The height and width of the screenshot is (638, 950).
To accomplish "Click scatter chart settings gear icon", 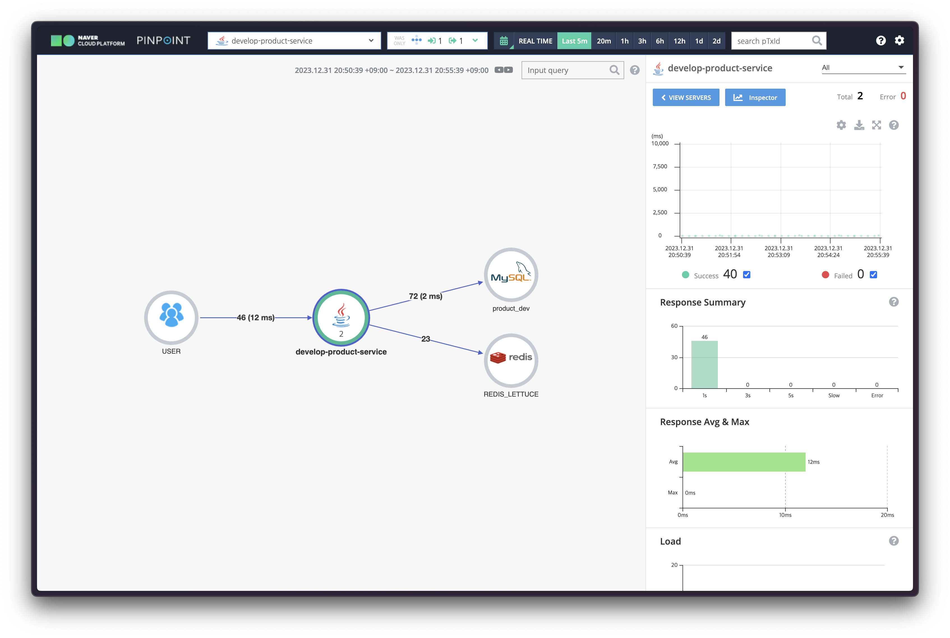I will pyautogui.click(x=841, y=125).
